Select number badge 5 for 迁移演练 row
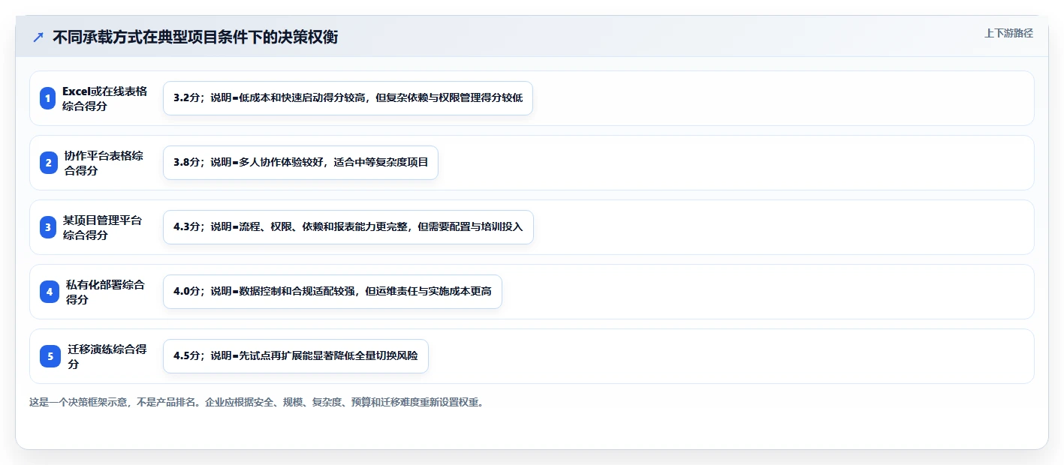The height and width of the screenshot is (465, 1064). (50, 356)
